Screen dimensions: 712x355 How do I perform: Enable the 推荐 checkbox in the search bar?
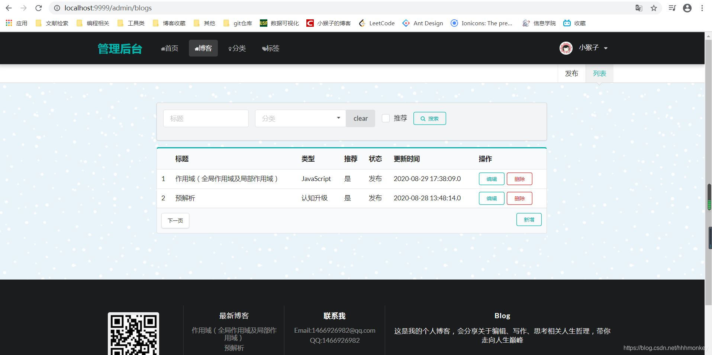click(x=385, y=118)
